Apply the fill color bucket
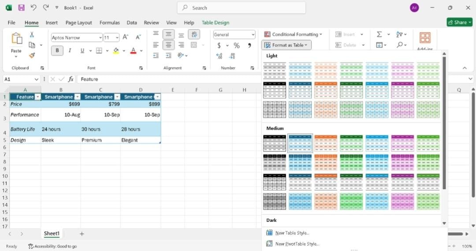 [116, 50]
